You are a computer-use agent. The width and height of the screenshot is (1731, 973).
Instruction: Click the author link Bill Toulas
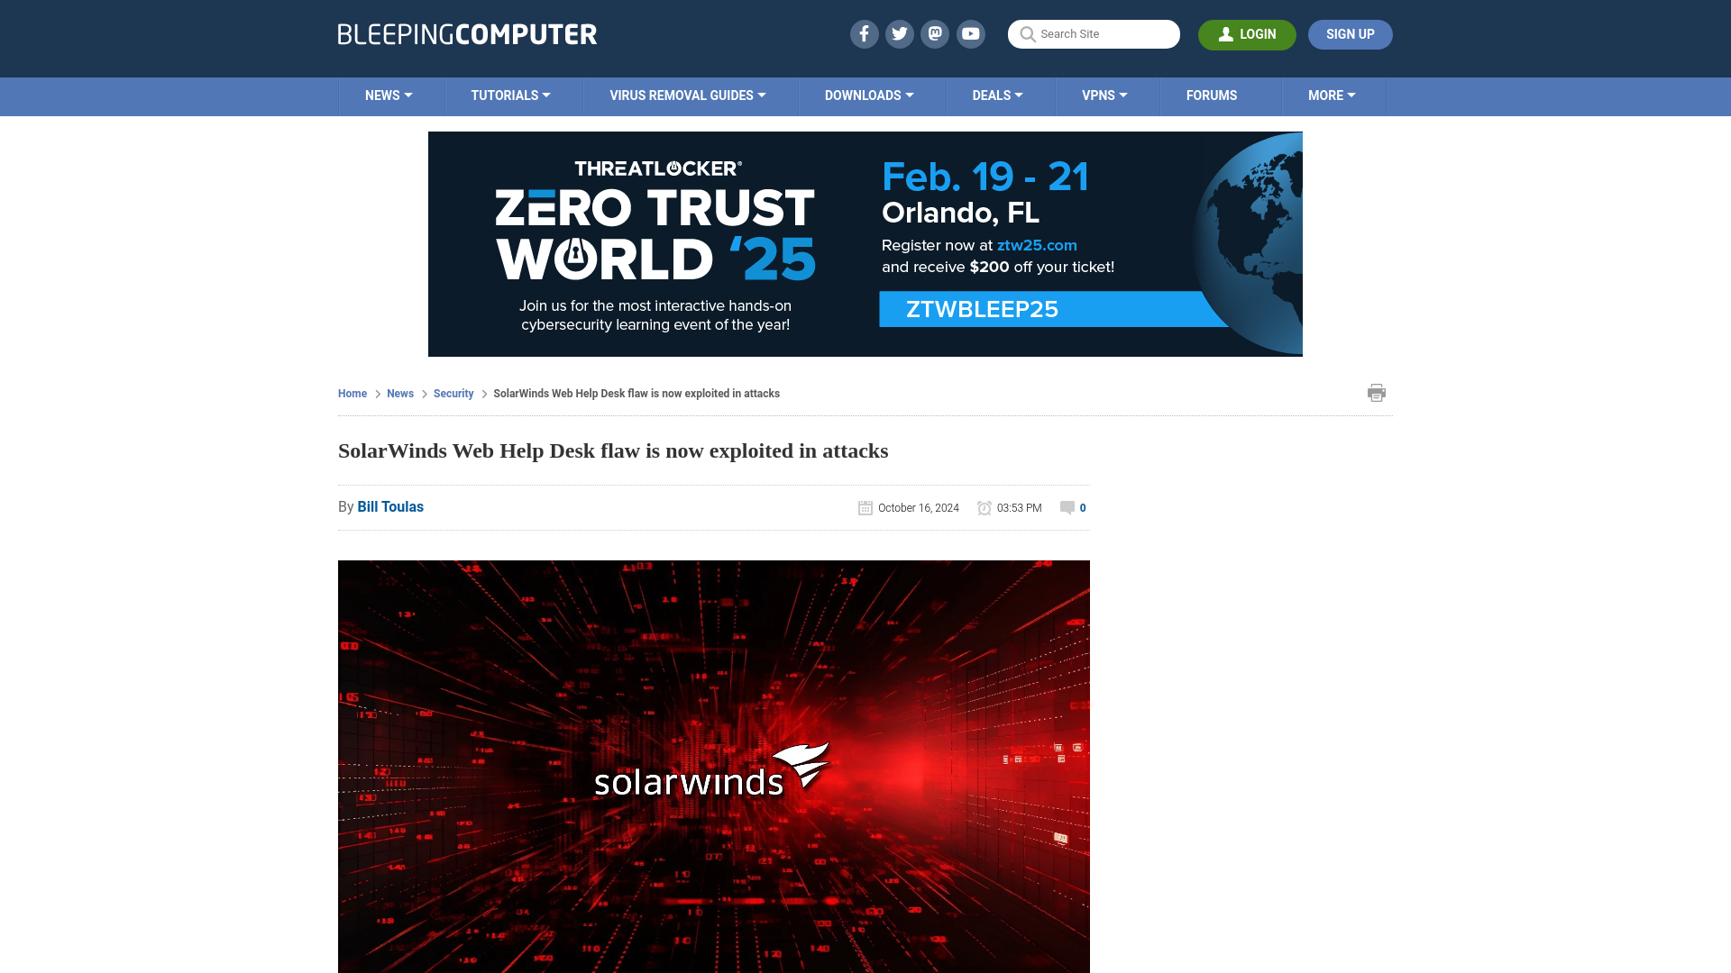(390, 506)
